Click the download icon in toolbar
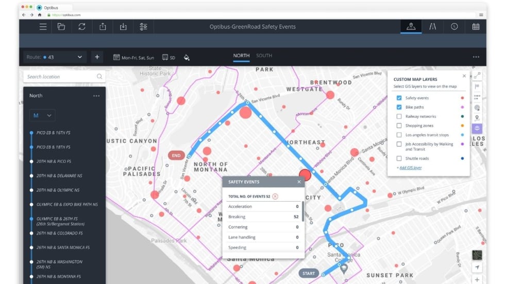The width and height of the screenshot is (505, 284). [x=123, y=27]
